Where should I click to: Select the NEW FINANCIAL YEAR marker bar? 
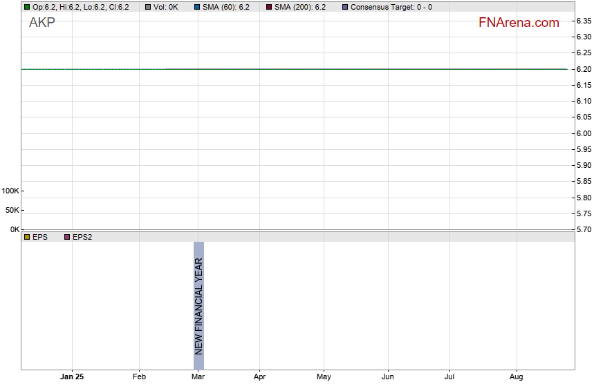point(198,305)
